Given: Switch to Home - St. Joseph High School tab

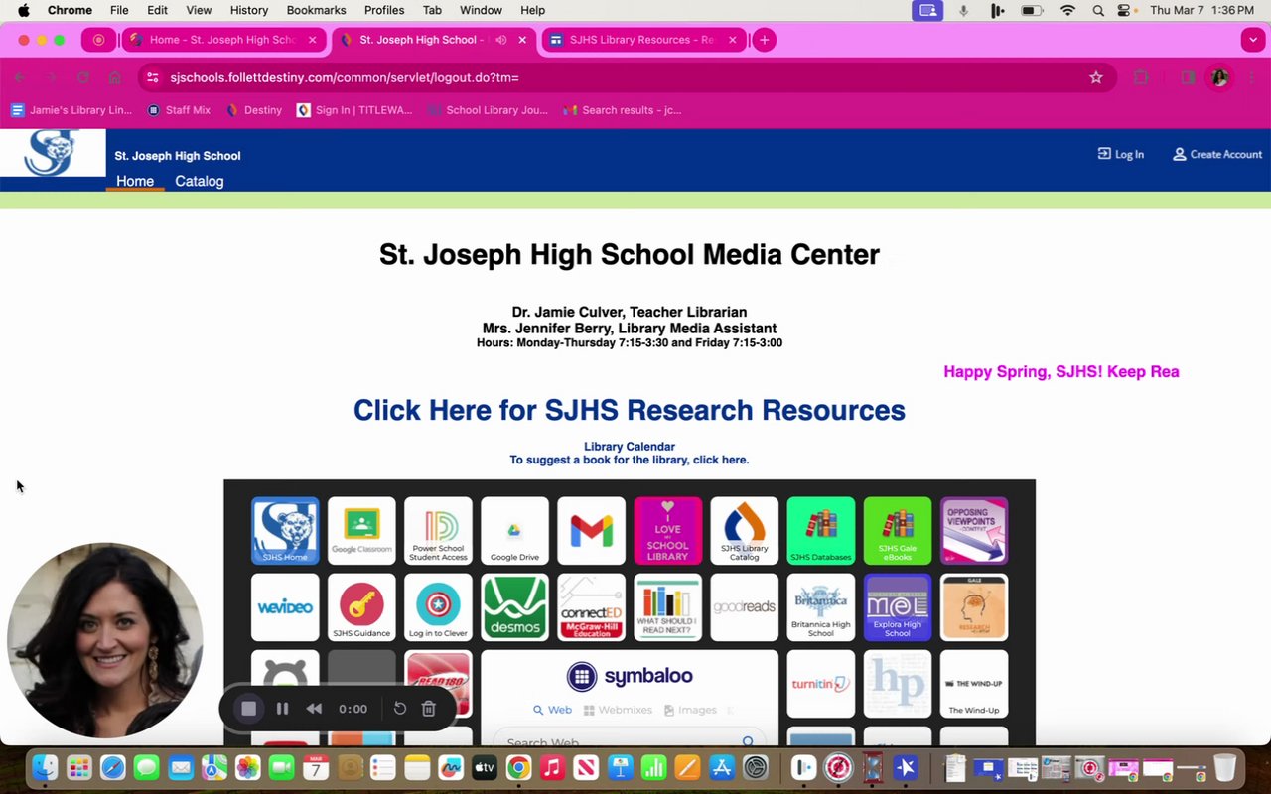Looking at the screenshot, I should (x=222, y=40).
